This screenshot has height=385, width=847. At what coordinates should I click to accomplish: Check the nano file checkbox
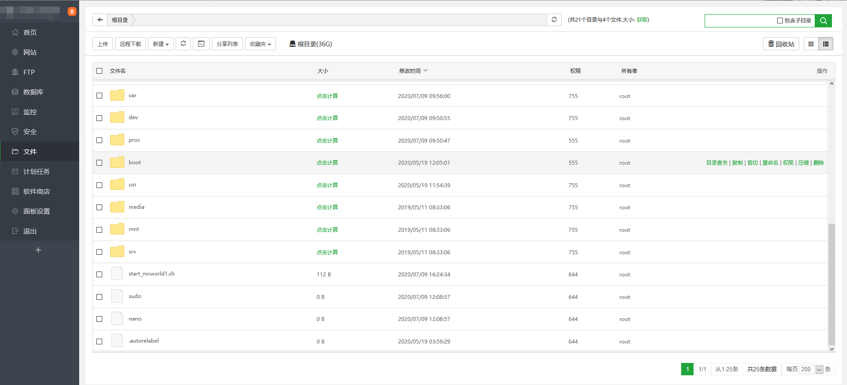[100, 319]
